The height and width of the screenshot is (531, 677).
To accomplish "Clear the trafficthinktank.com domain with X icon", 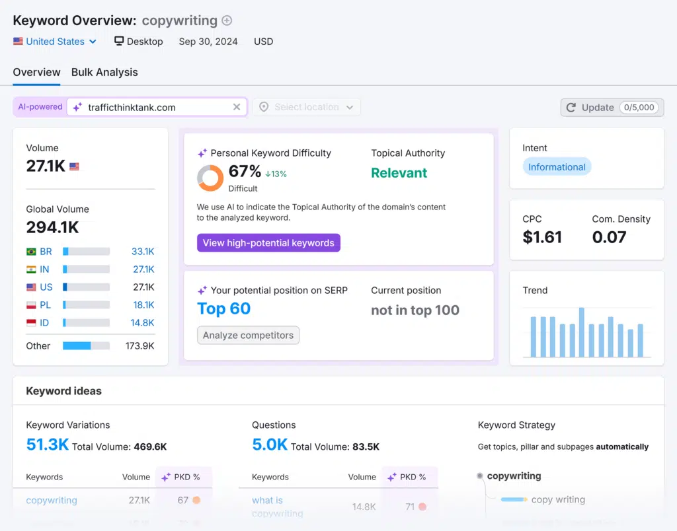I will (x=237, y=107).
